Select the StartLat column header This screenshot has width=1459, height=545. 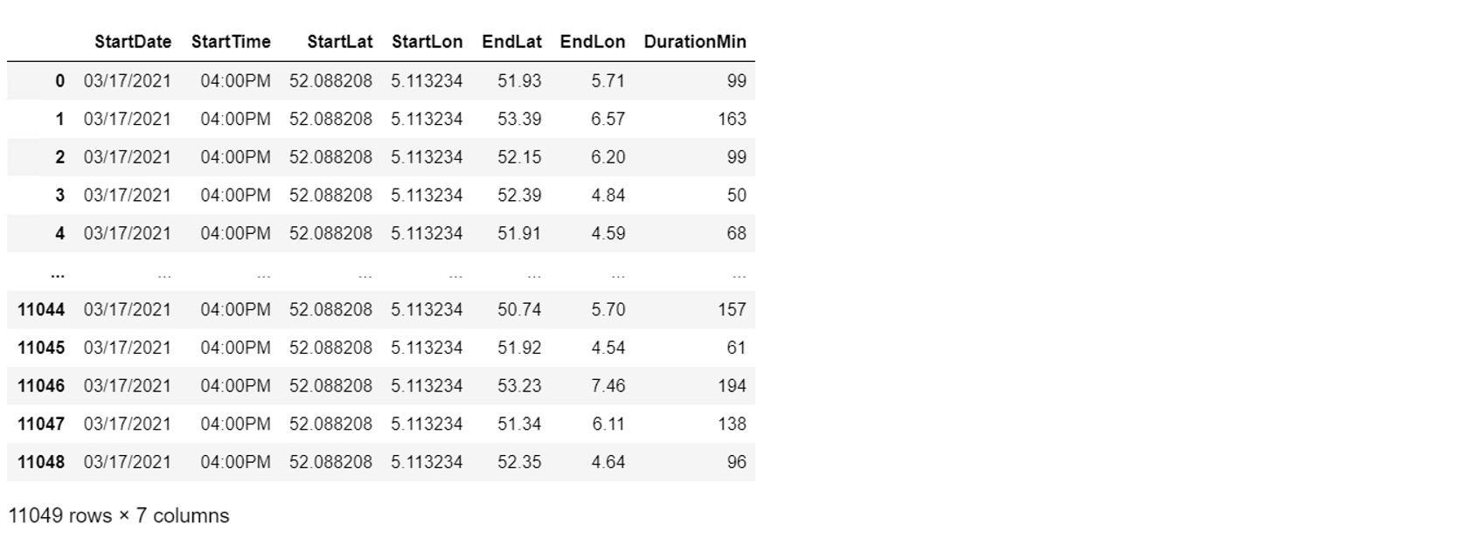click(x=339, y=42)
